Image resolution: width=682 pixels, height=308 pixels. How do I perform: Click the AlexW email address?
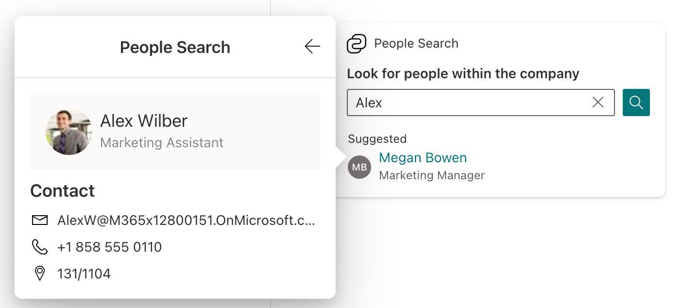[x=186, y=221]
